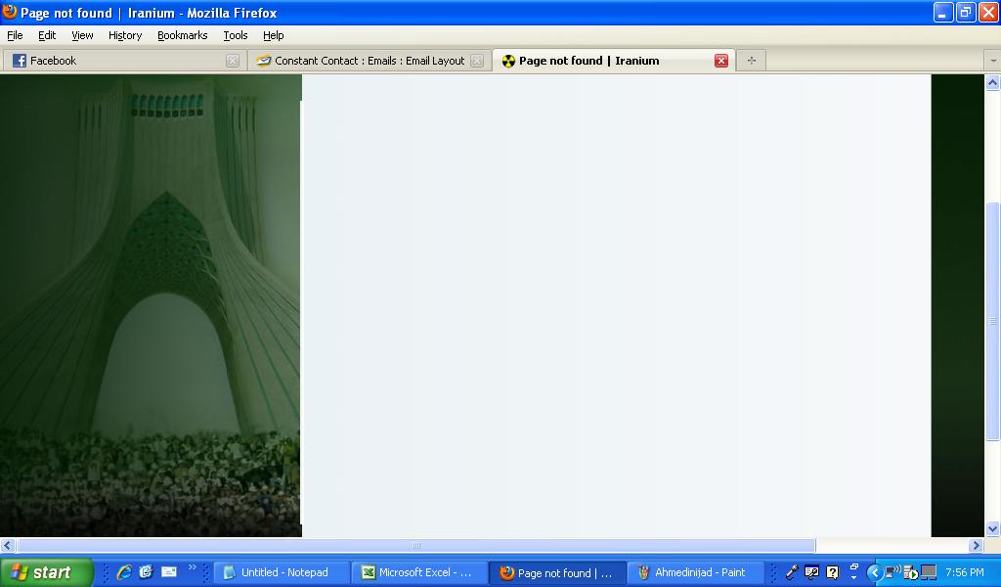Image resolution: width=1001 pixels, height=587 pixels.
Task: Expand hidden quick launch items chevron
Action: pyautogui.click(x=192, y=567)
